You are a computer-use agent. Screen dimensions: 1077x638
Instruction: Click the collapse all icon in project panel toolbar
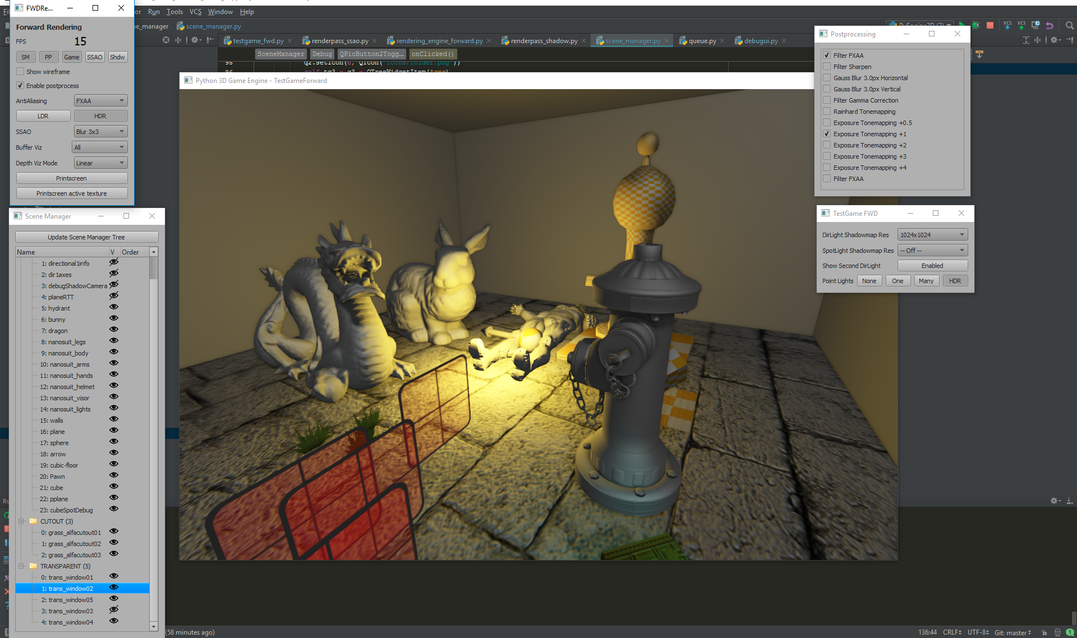tap(178, 40)
